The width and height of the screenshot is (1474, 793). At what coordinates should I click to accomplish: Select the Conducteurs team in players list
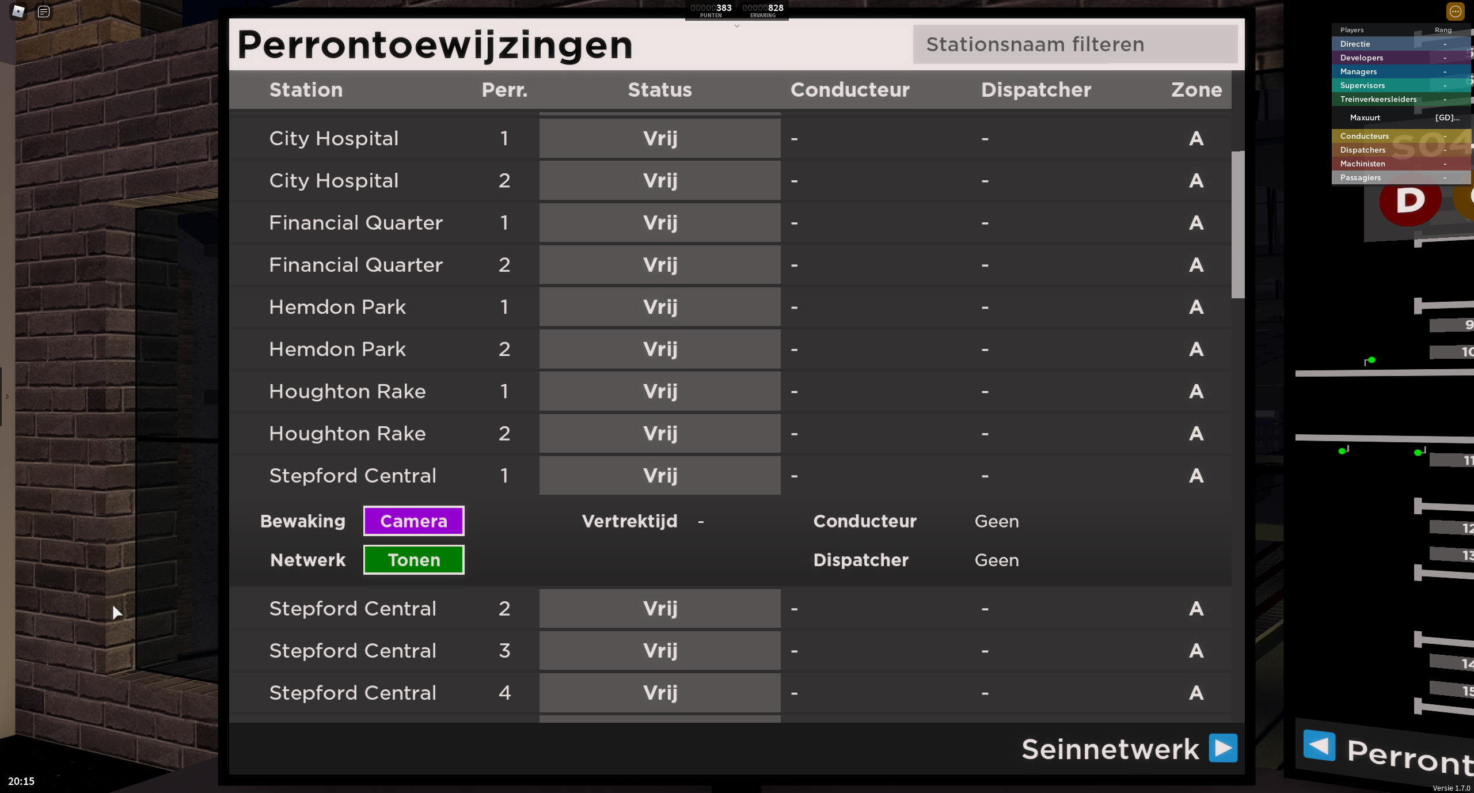1364,136
